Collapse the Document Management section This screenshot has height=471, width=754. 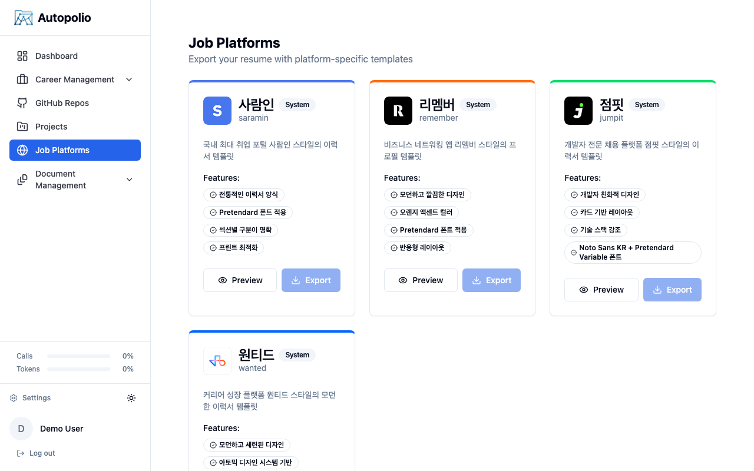(x=129, y=180)
